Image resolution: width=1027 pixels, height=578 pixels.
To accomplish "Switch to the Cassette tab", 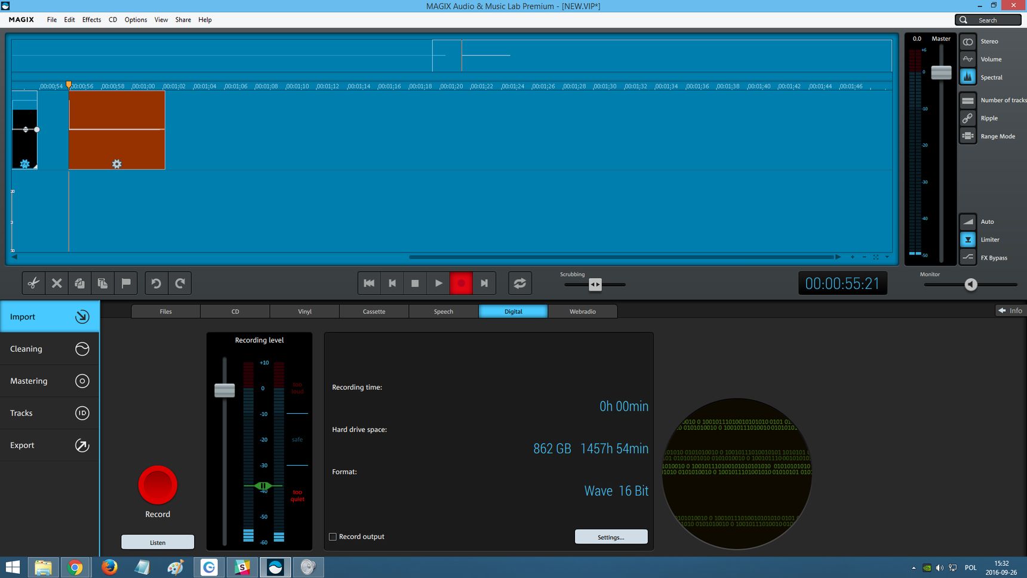I will click(x=374, y=311).
